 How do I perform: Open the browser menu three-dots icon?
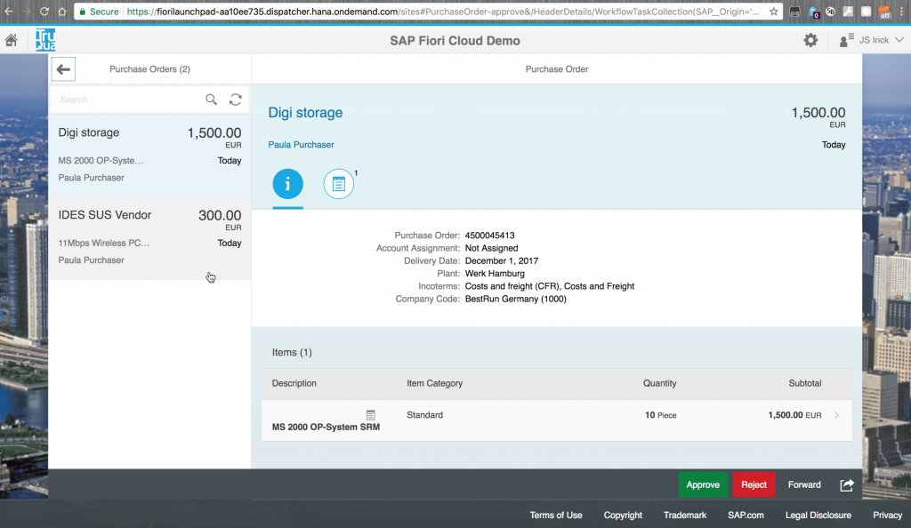(902, 11)
